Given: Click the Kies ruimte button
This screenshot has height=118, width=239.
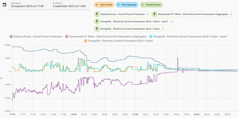Looking at the screenshot, I should pyautogui.click(x=104, y=5).
